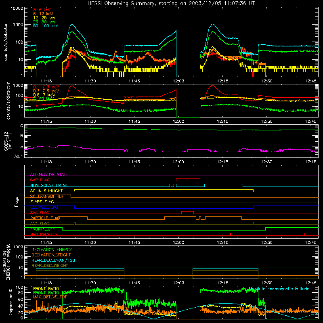Click the DECIMATION_WEIGHT legend label

coord(51,255)
